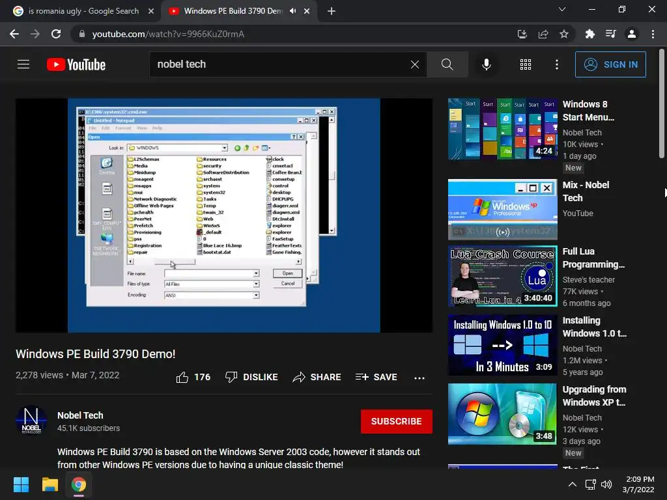Image resolution: width=667 pixels, height=500 pixels.
Task: Open Installing Windows 1.0 to 10 thumbnail
Action: point(502,345)
